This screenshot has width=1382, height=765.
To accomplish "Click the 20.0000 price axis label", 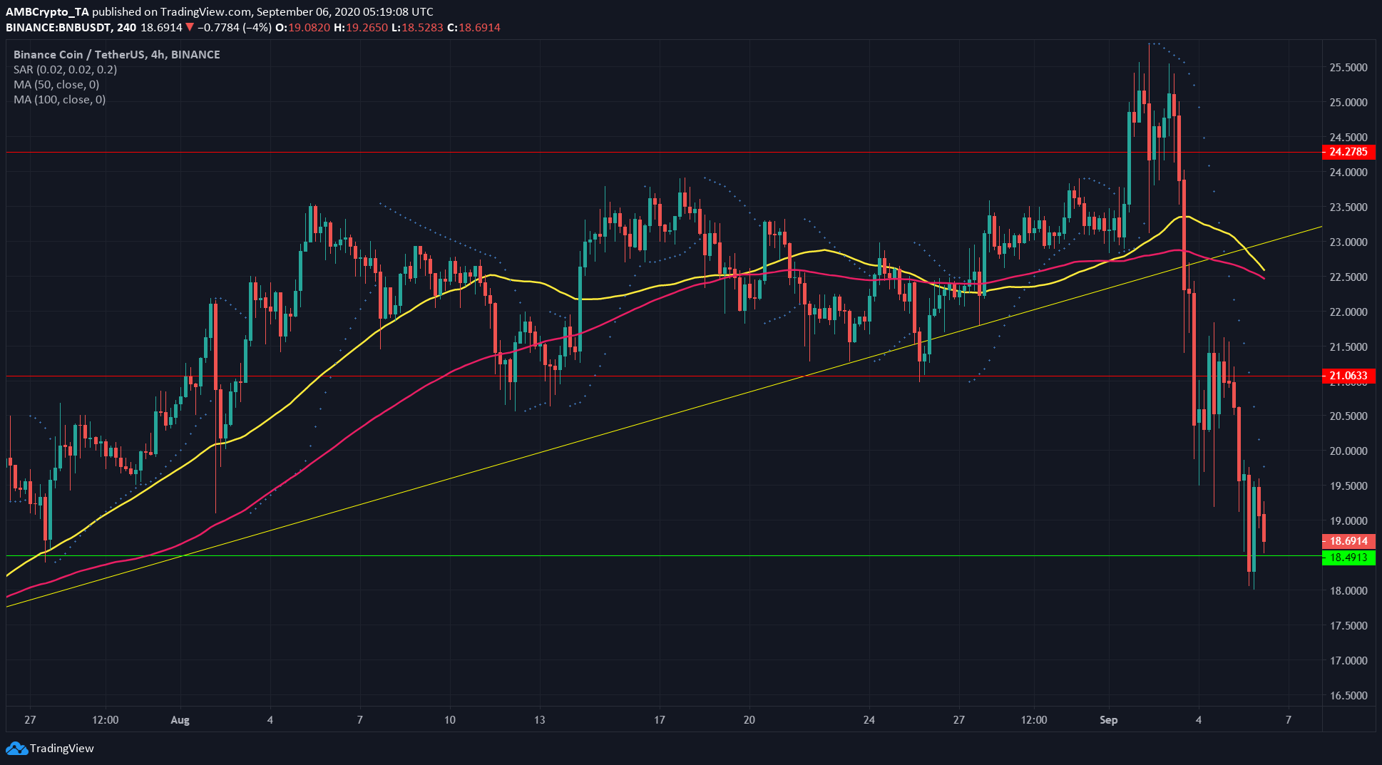I will click(x=1348, y=451).
